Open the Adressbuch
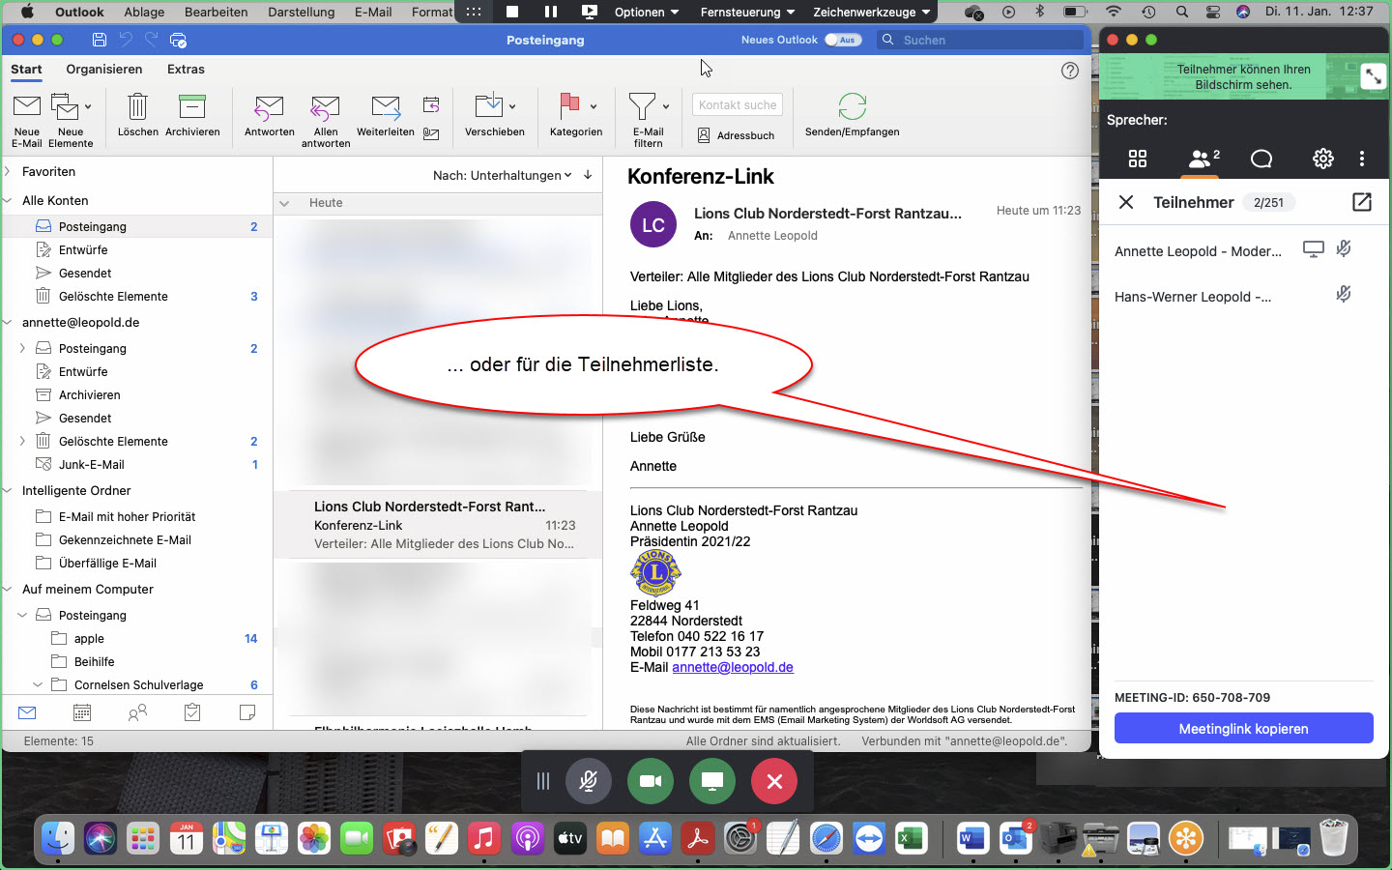The image size is (1392, 870). 736,135
